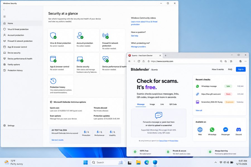Open the Privacy Policy link
Screen dimensions: 251x167
pos(174,141)
